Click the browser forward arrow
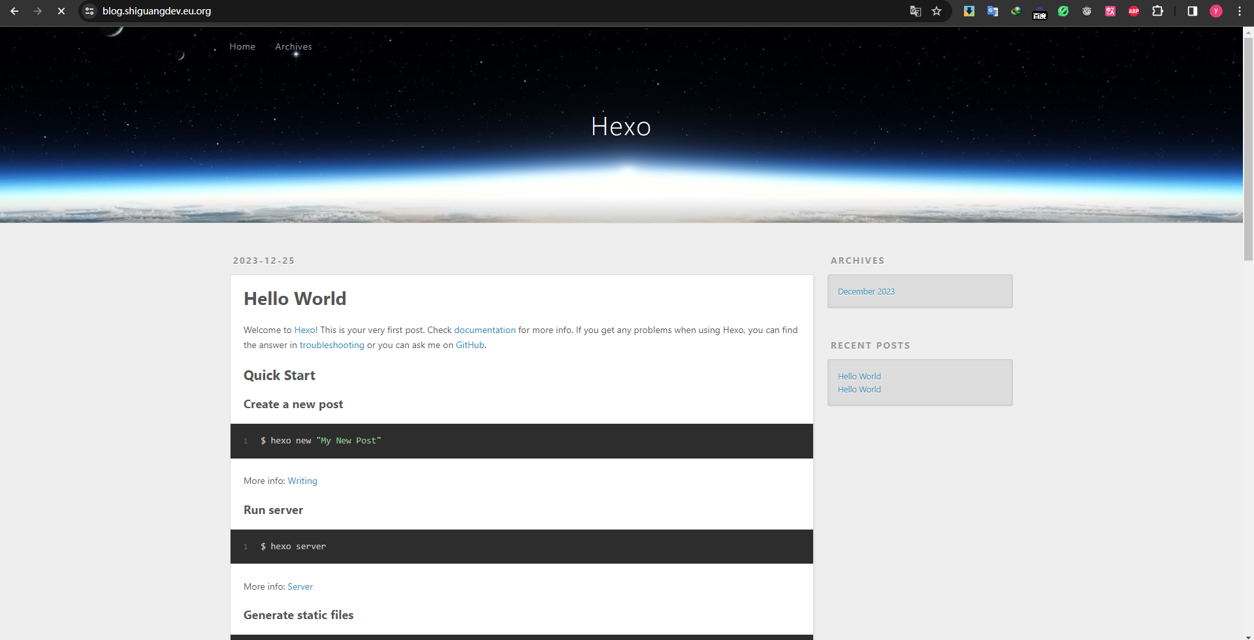1254x640 pixels. pyautogui.click(x=38, y=11)
